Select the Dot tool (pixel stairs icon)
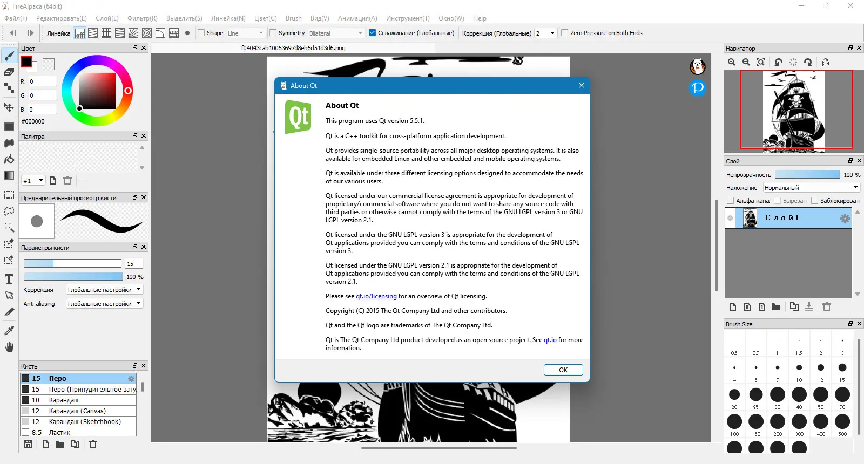This screenshot has width=864, height=464. [x=9, y=88]
